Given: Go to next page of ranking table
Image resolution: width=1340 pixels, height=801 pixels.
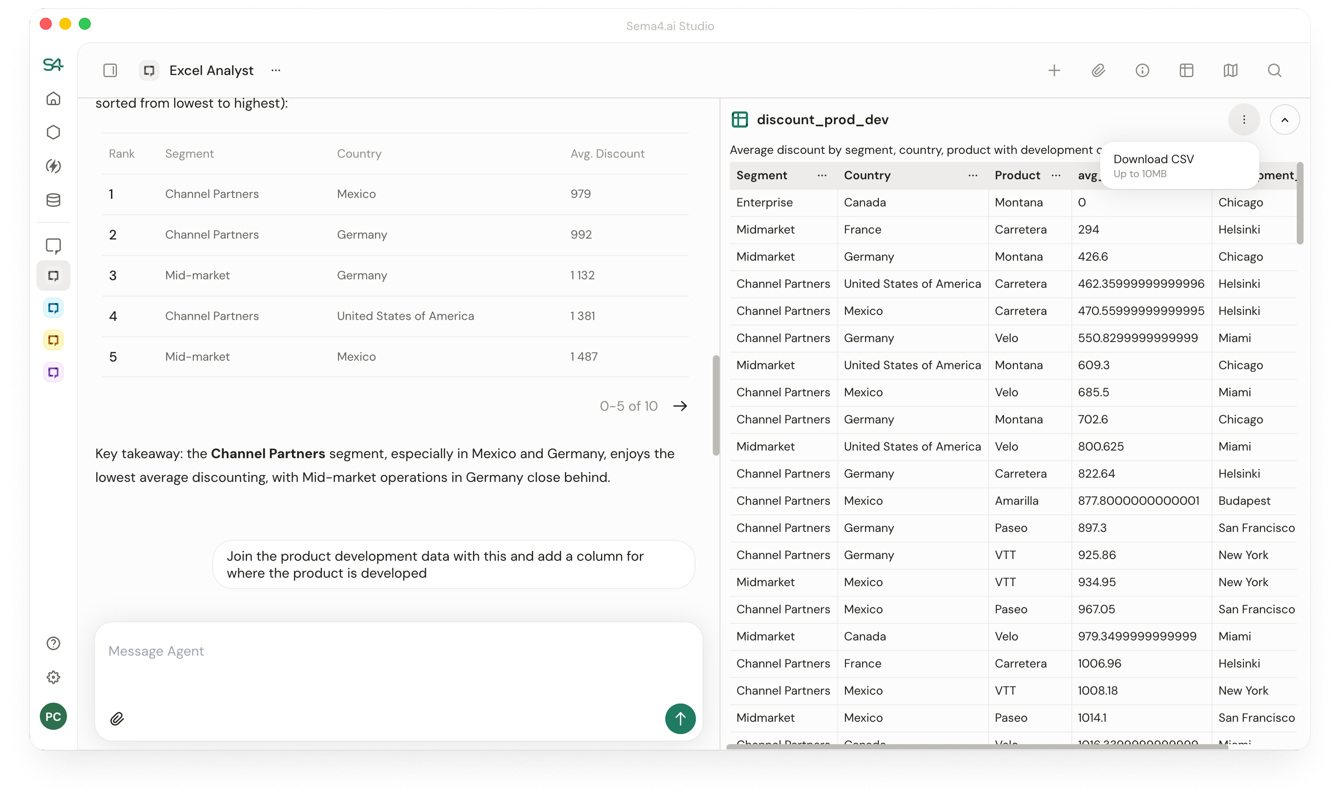Looking at the screenshot, I should [680, 406].
